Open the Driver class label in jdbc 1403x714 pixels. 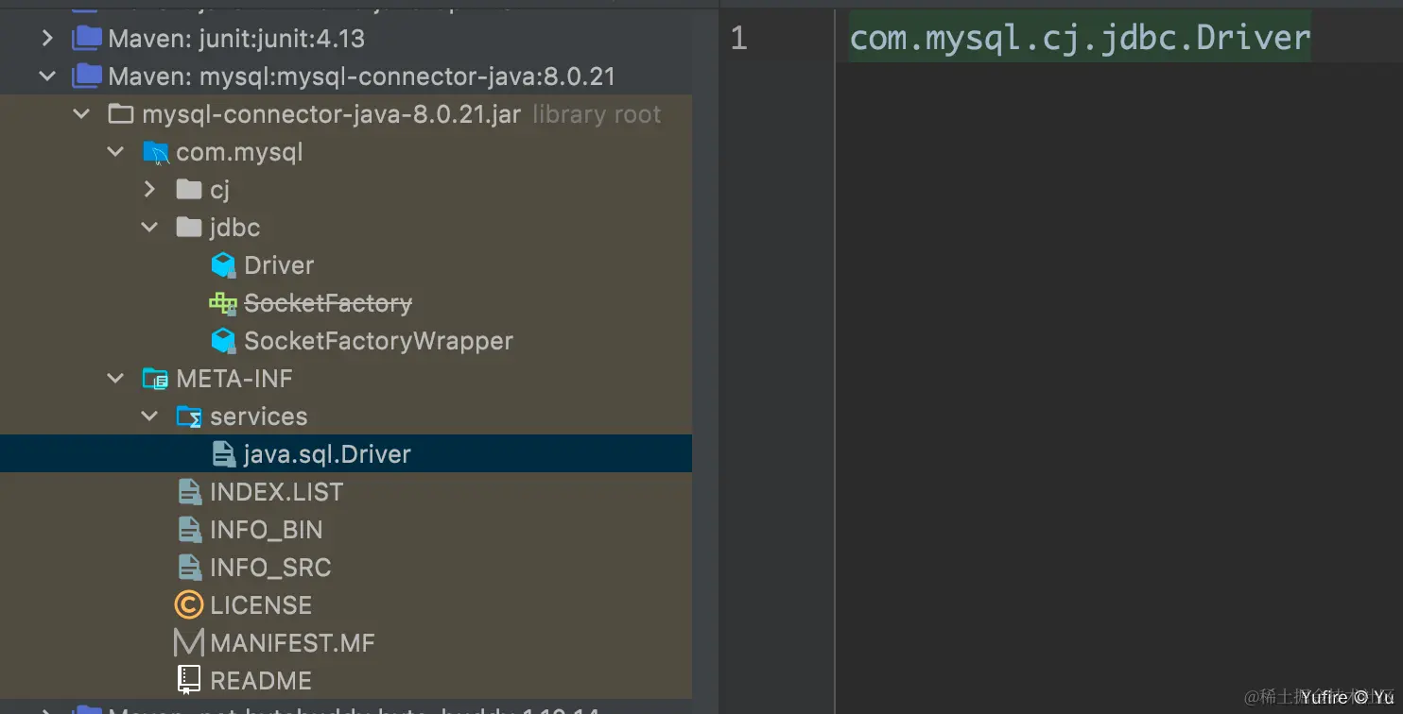click(x=279, y=265)
